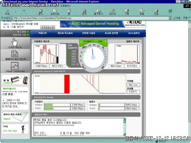Open the 초고속 인터넷 tab
The height and width of the screenshot is (143, 191).
[111, 33]
